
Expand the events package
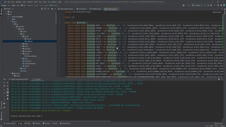19,31
